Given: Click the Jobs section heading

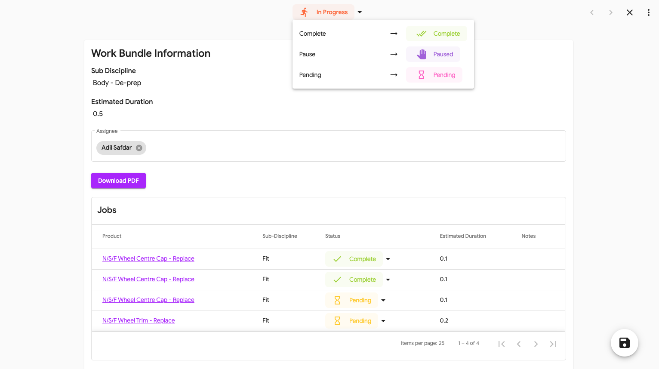Looking at the screenshot, I should tap(107, 210).
